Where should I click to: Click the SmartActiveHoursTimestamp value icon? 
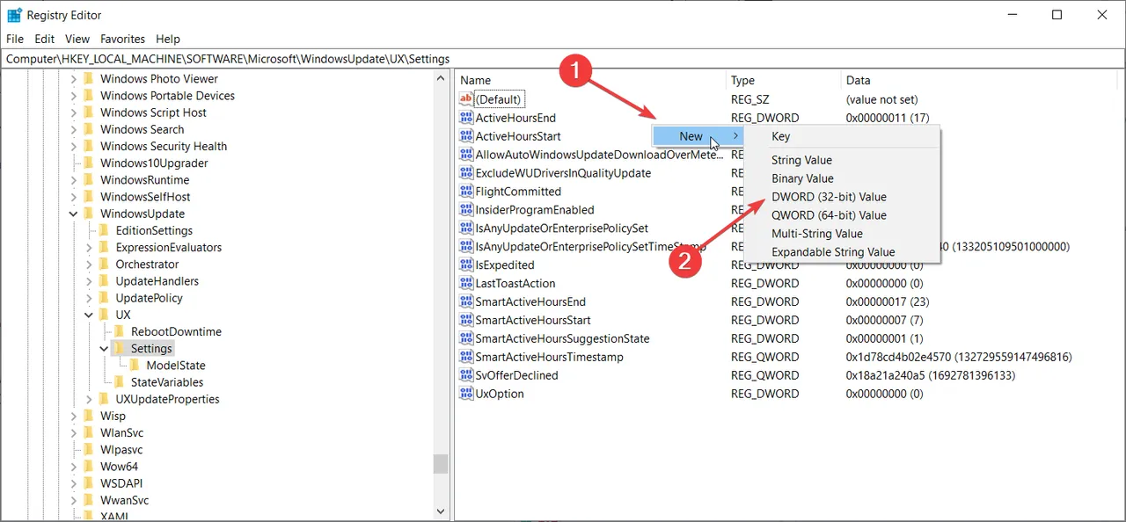pyautogui.click(x=466, y=358)
